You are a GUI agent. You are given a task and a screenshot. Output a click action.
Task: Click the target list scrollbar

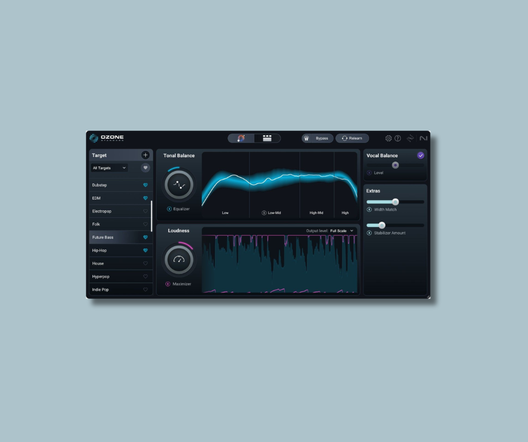(152, 216)
